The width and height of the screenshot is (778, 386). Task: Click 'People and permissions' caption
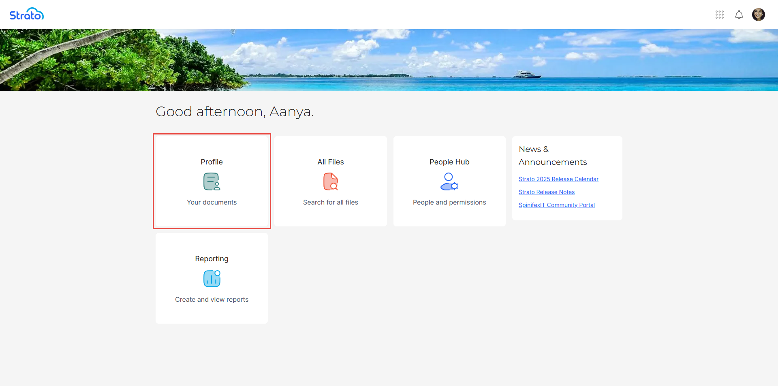point(449,202)
